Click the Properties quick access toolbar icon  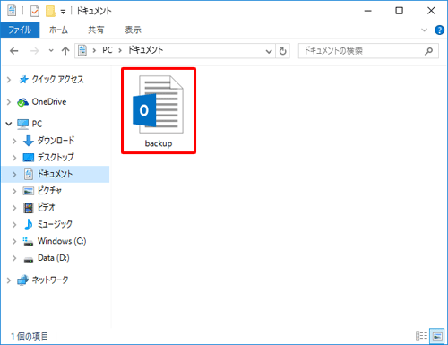tap(35, 12)
